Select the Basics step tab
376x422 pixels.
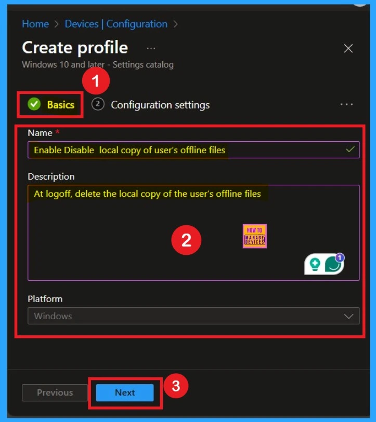(x=51, y=105)
